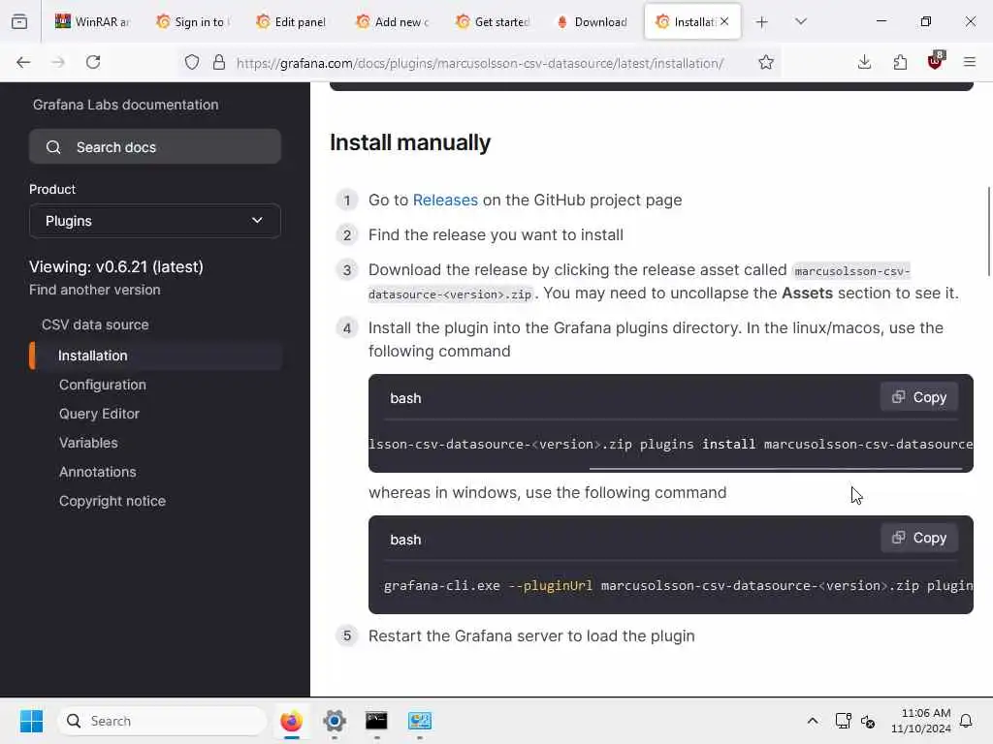Click the page vertical scrollbar thumb
This screenshot has width=993, height=744.
point(988,232)
